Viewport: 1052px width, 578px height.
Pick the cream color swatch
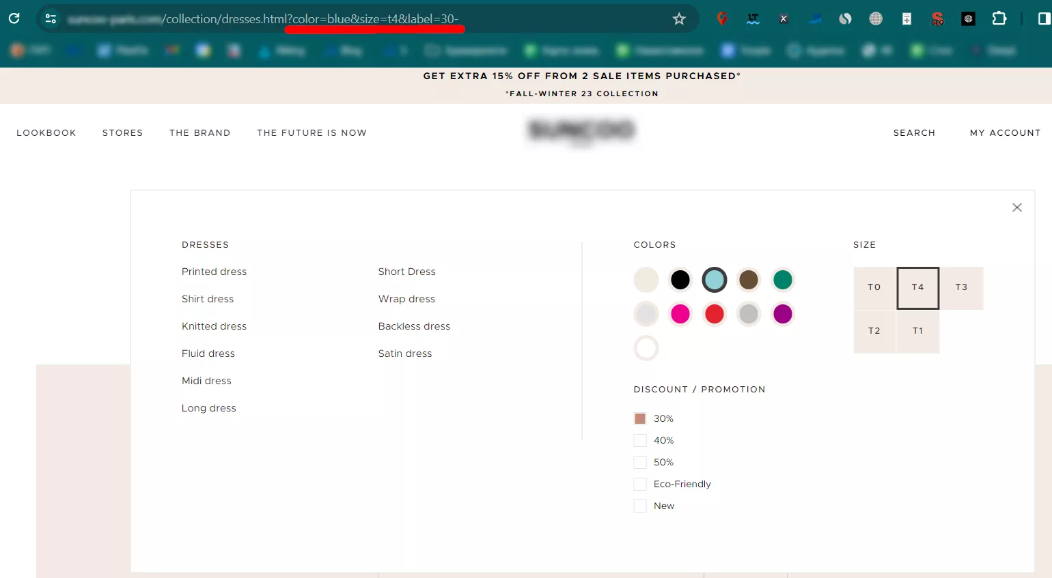[x=646, y=280]
